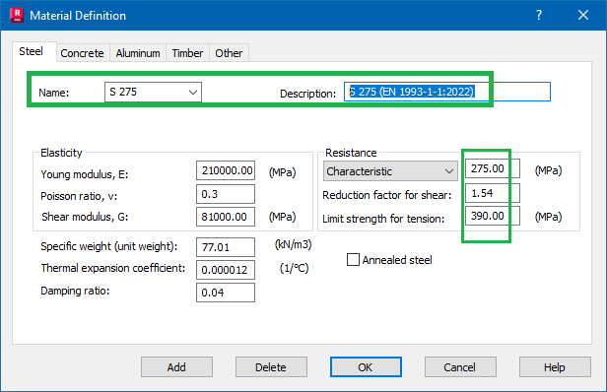This screenshot has height=392, width=607.
Task: Select the Timber tab
Action: coord(187,53)
